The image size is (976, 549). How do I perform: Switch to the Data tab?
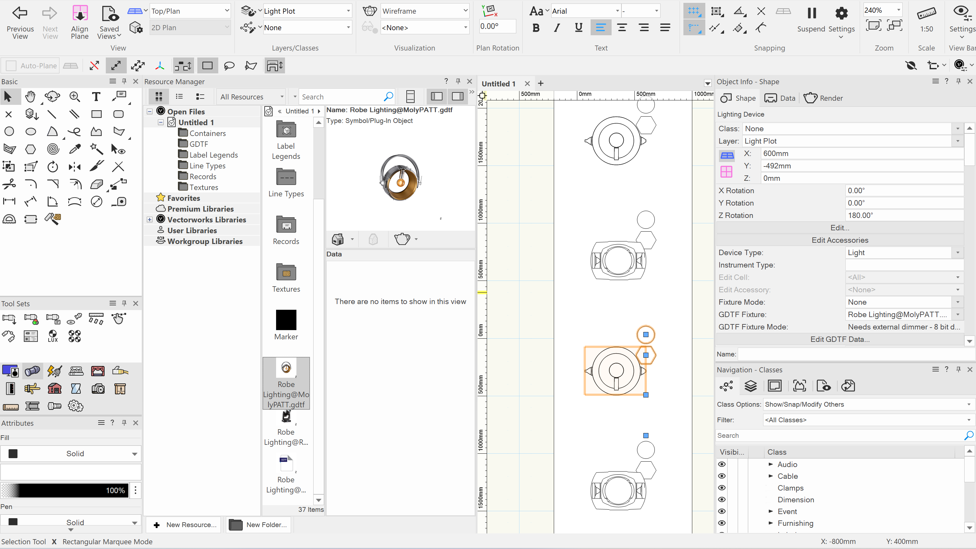tap(780, 98)
